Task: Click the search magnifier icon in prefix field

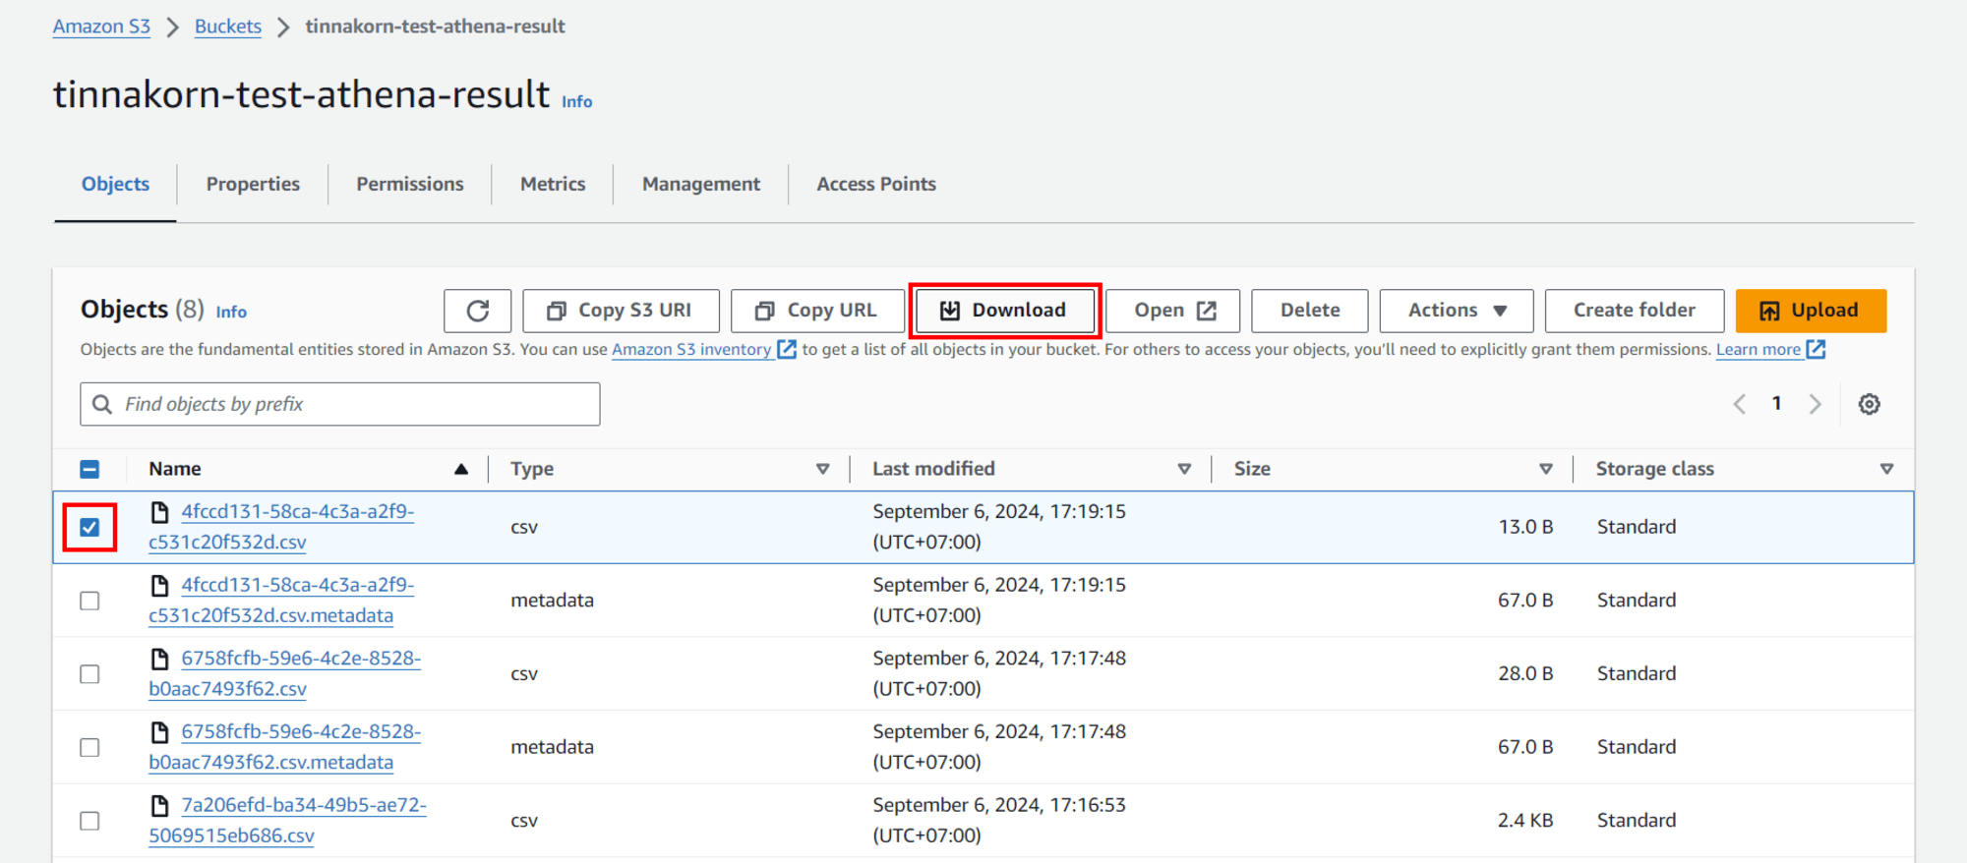Action: [102, 404]
